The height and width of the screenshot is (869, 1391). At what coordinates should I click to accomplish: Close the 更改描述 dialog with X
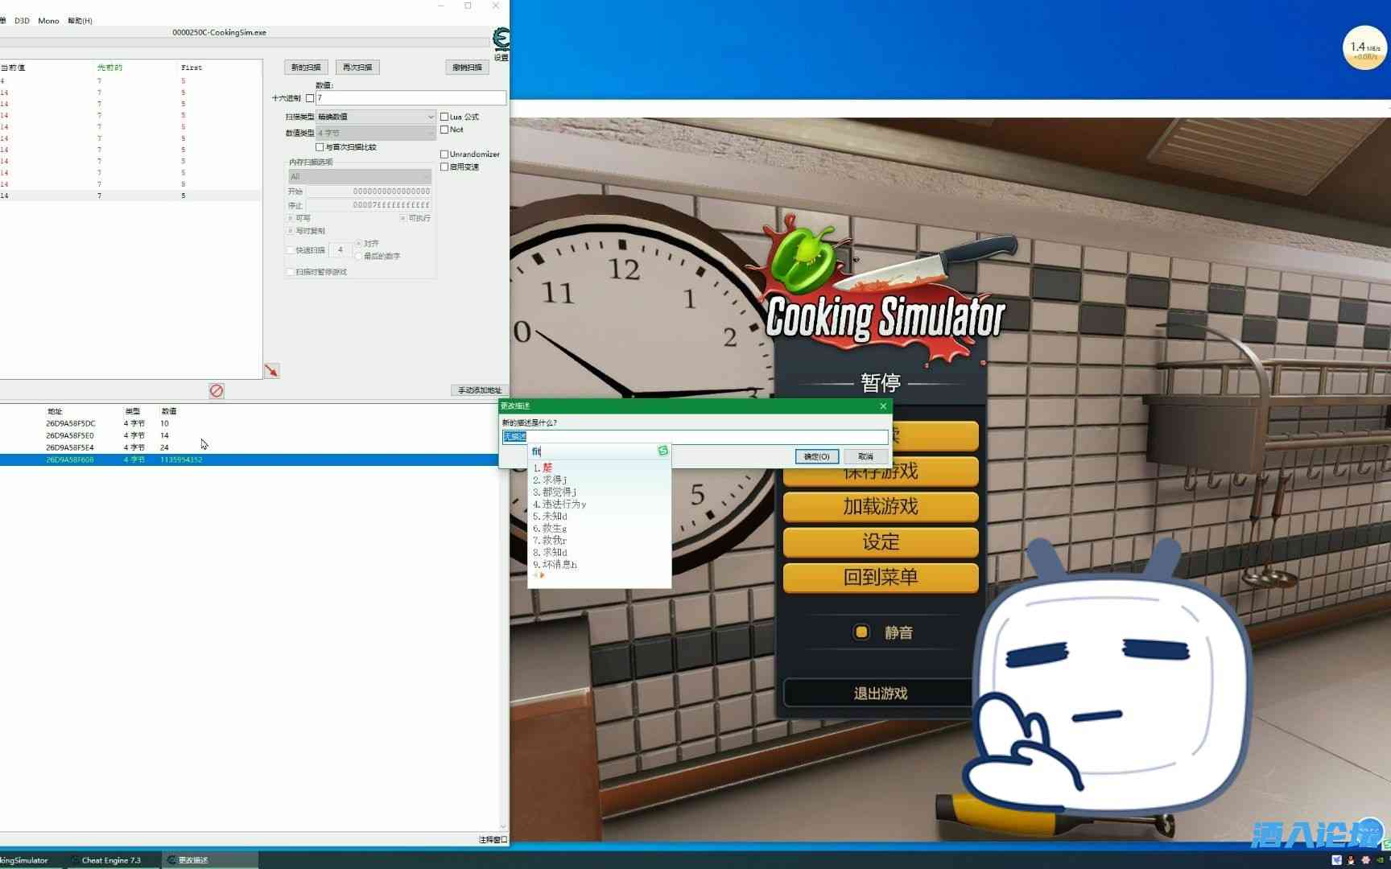883,406
